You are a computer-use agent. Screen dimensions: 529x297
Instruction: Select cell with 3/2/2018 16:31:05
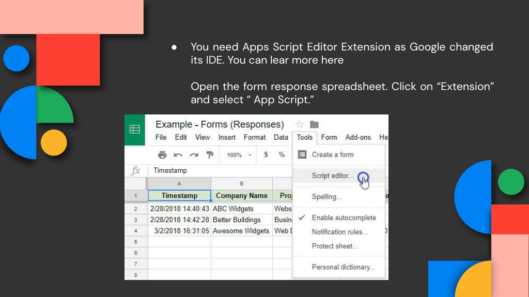179,231
